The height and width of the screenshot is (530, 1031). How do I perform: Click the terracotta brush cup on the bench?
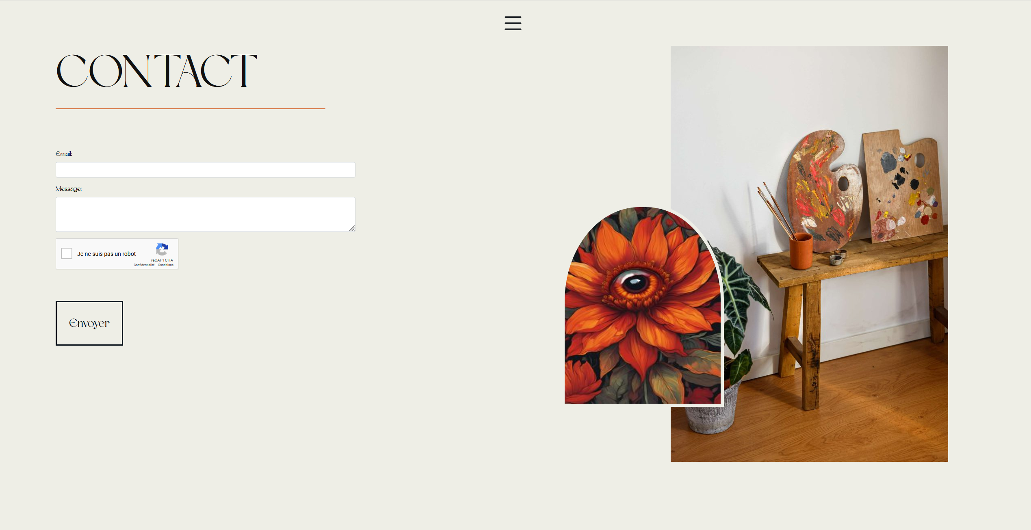[x=801, y=251]
